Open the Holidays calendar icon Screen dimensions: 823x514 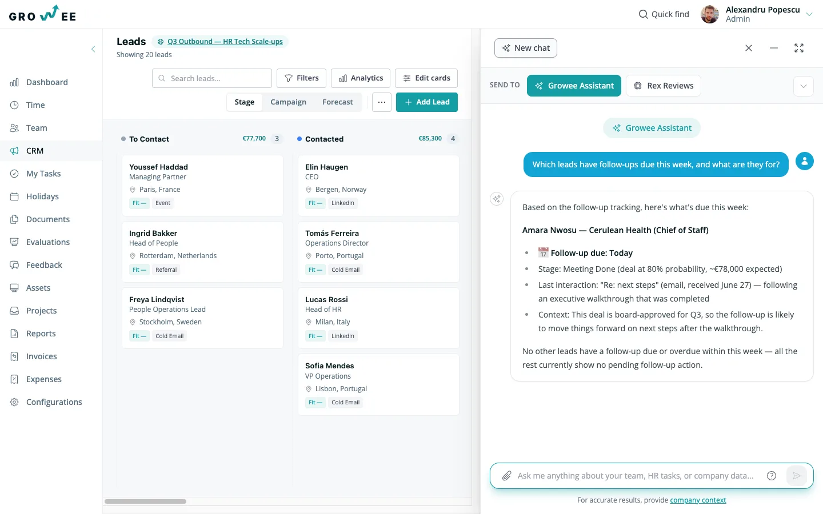pyautogui.click(x=14, y=196)
